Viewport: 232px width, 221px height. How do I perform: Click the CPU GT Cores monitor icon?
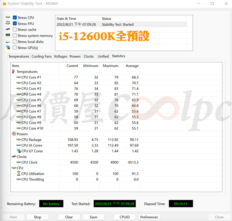point(19,151)
